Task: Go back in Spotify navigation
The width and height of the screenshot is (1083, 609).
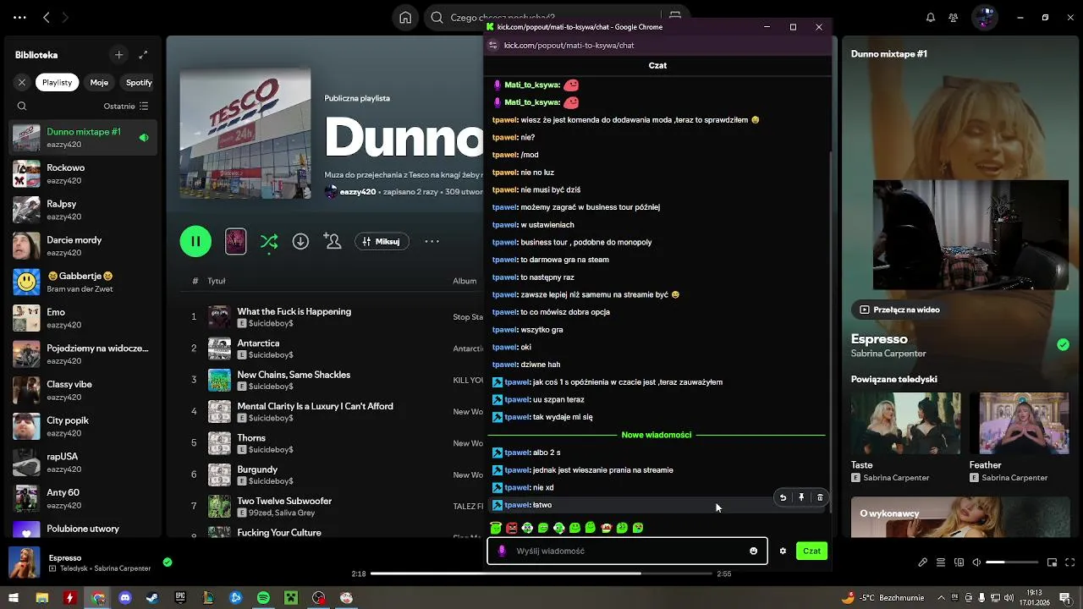Action: pos(47,17)
